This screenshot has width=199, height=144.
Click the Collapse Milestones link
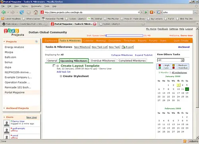tap(122, 55)
